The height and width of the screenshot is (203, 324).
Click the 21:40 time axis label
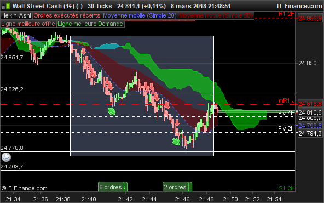89,199
